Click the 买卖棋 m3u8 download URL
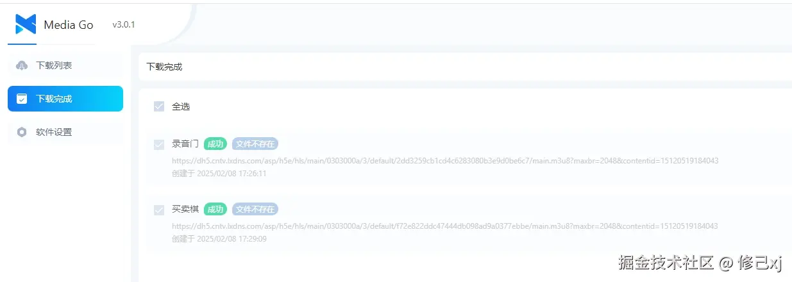This screenshot has width=792, height=282. point(445,226)
